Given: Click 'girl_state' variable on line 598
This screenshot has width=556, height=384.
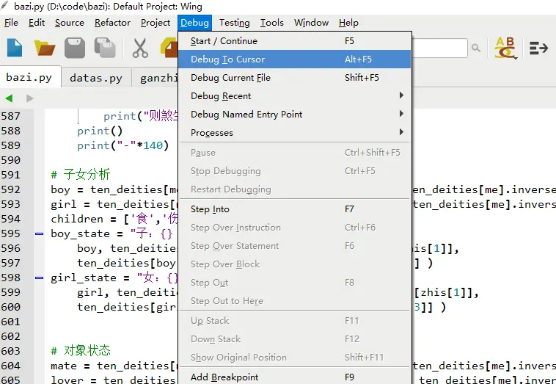Looking at the screenshot, I should click(x=84, y=278).
